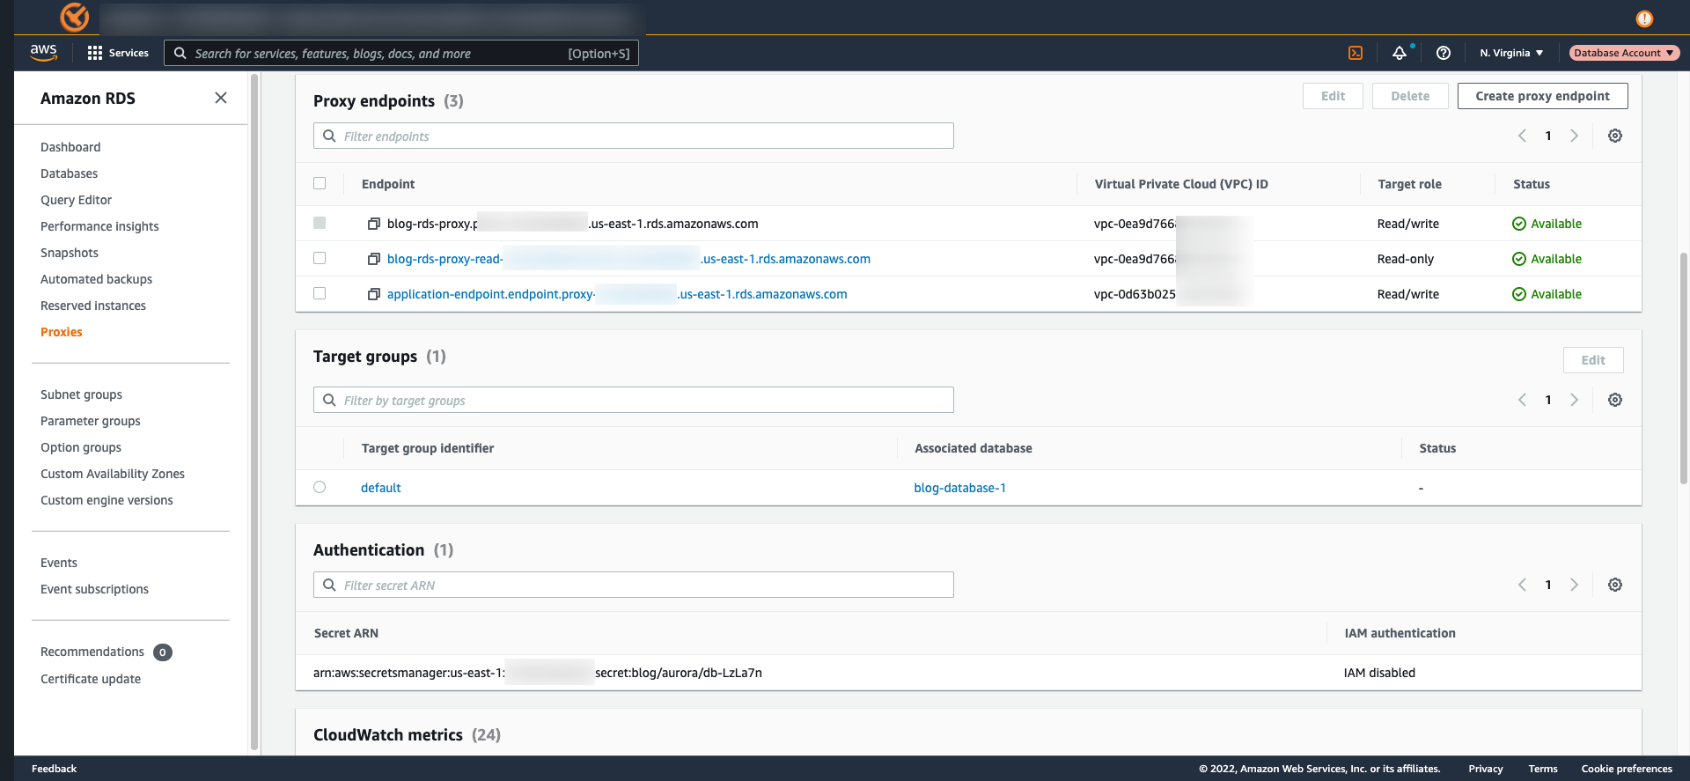The width and height of the screenshot is (1690, 781).
Task: Click the Delete proxy endpoint button
Action: (x=1410, y=96)
